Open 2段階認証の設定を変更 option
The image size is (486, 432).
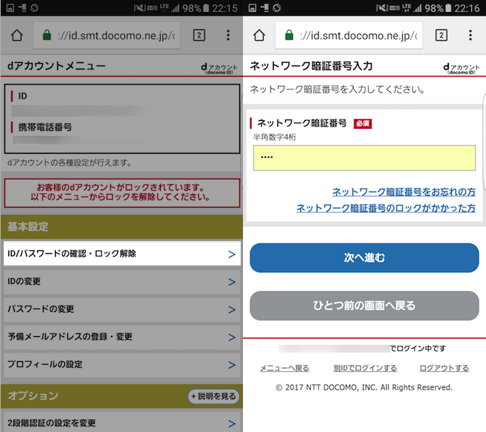click(121, 423)
